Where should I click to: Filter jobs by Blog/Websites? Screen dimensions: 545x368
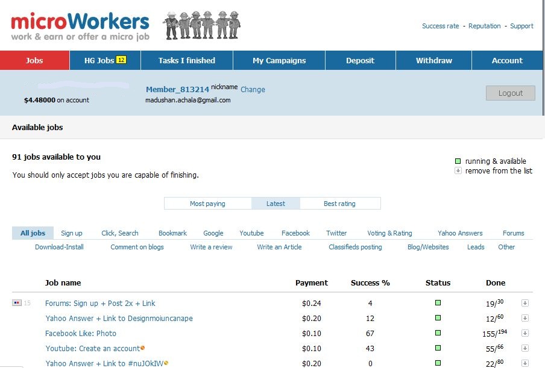pos(428,247)
